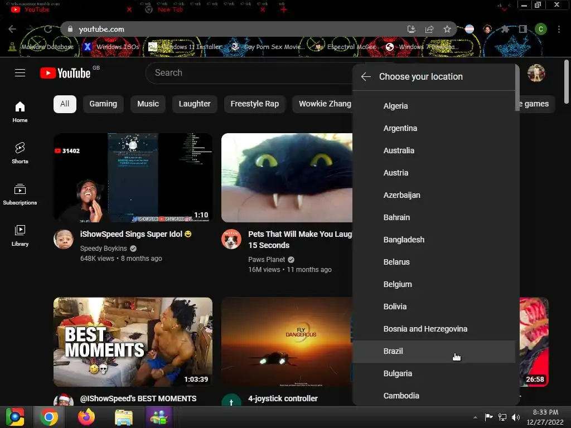Show hidden tray icons arrow

pos(475,417)
